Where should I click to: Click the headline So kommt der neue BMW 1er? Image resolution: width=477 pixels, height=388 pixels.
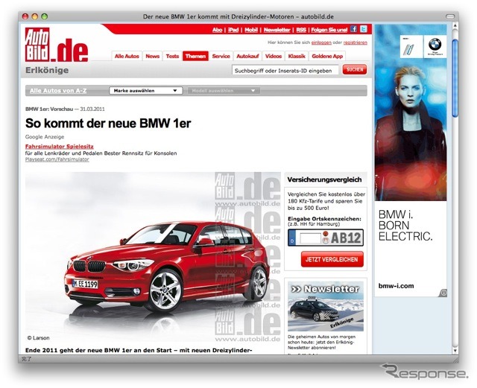point(108,124)
